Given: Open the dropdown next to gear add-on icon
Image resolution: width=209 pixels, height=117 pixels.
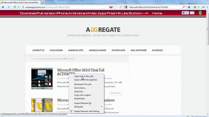Looking at the screenshot, I should click(x=199, y=7).
